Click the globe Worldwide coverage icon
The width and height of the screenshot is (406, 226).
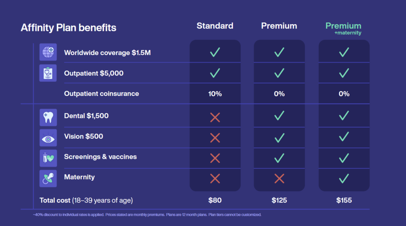[x=48, y=52]
